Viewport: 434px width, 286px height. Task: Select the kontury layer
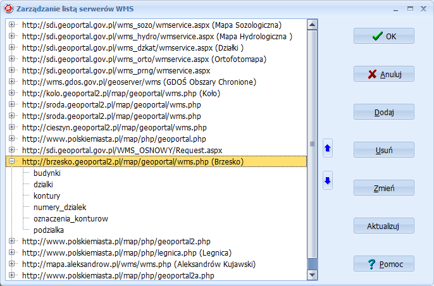(x=47, y=196)
